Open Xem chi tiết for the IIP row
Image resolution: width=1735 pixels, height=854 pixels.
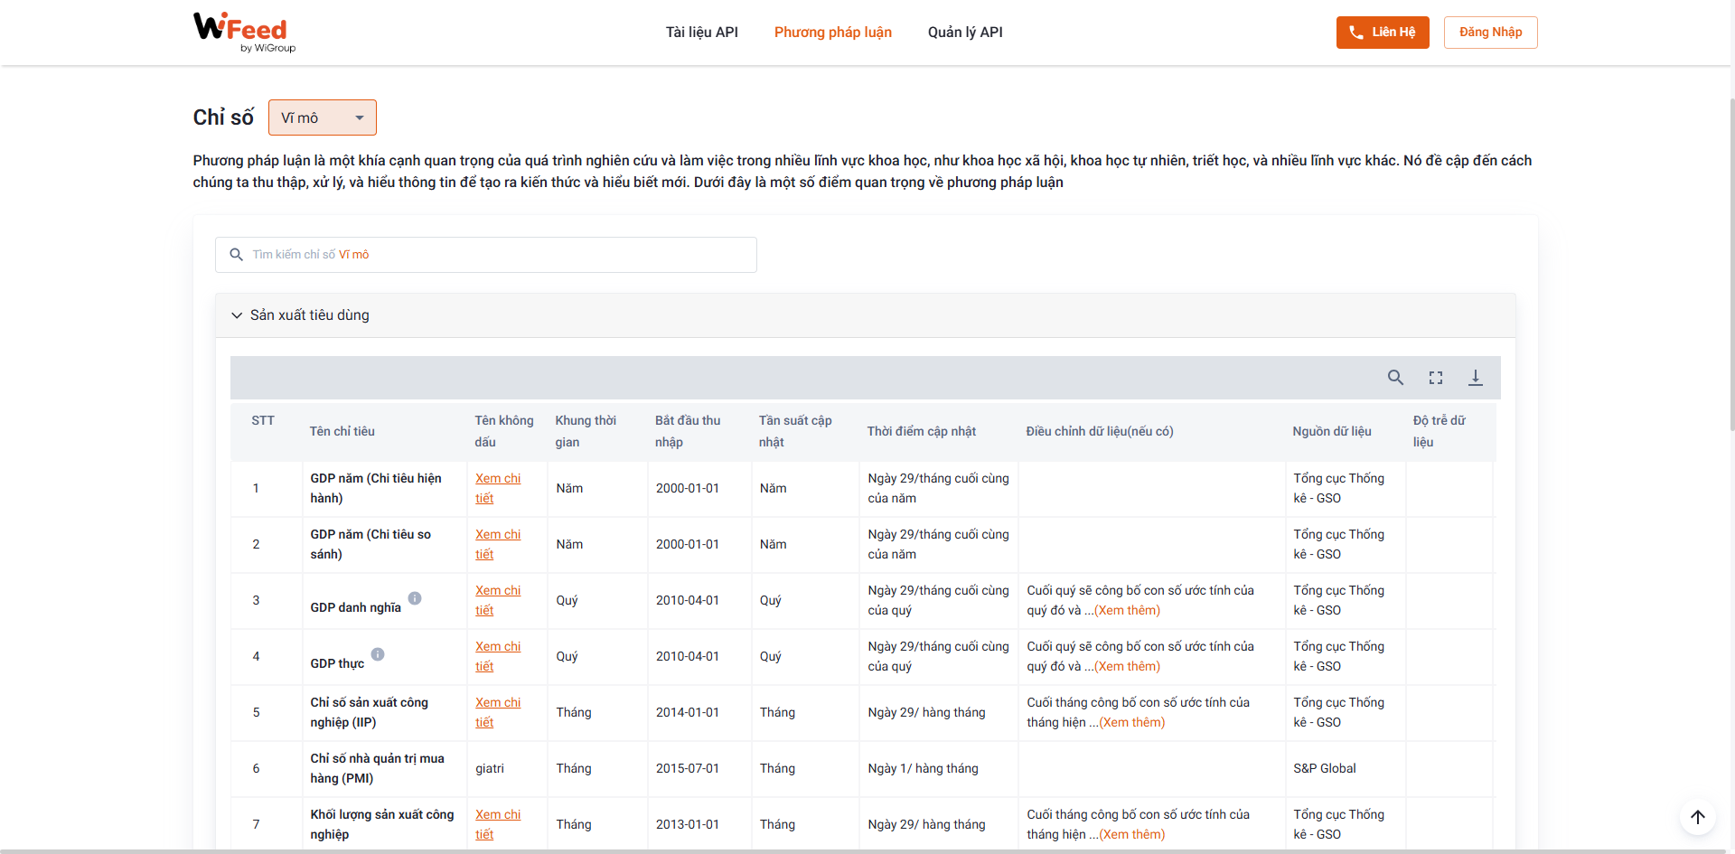click(498, 712)
